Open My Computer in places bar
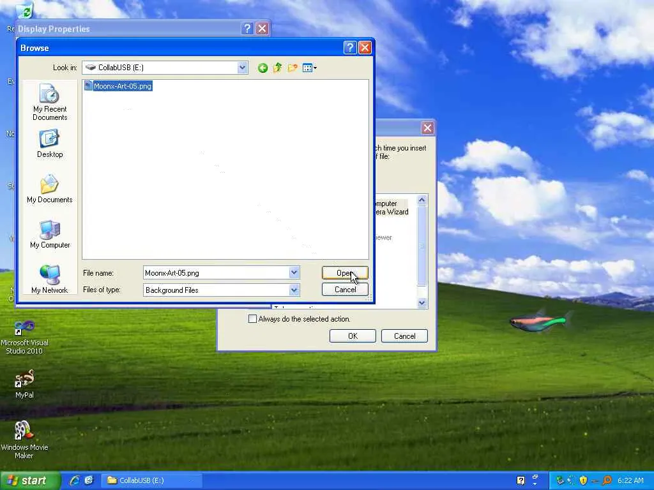This screenshot has width=654, height=490. (x=50, y=234)
